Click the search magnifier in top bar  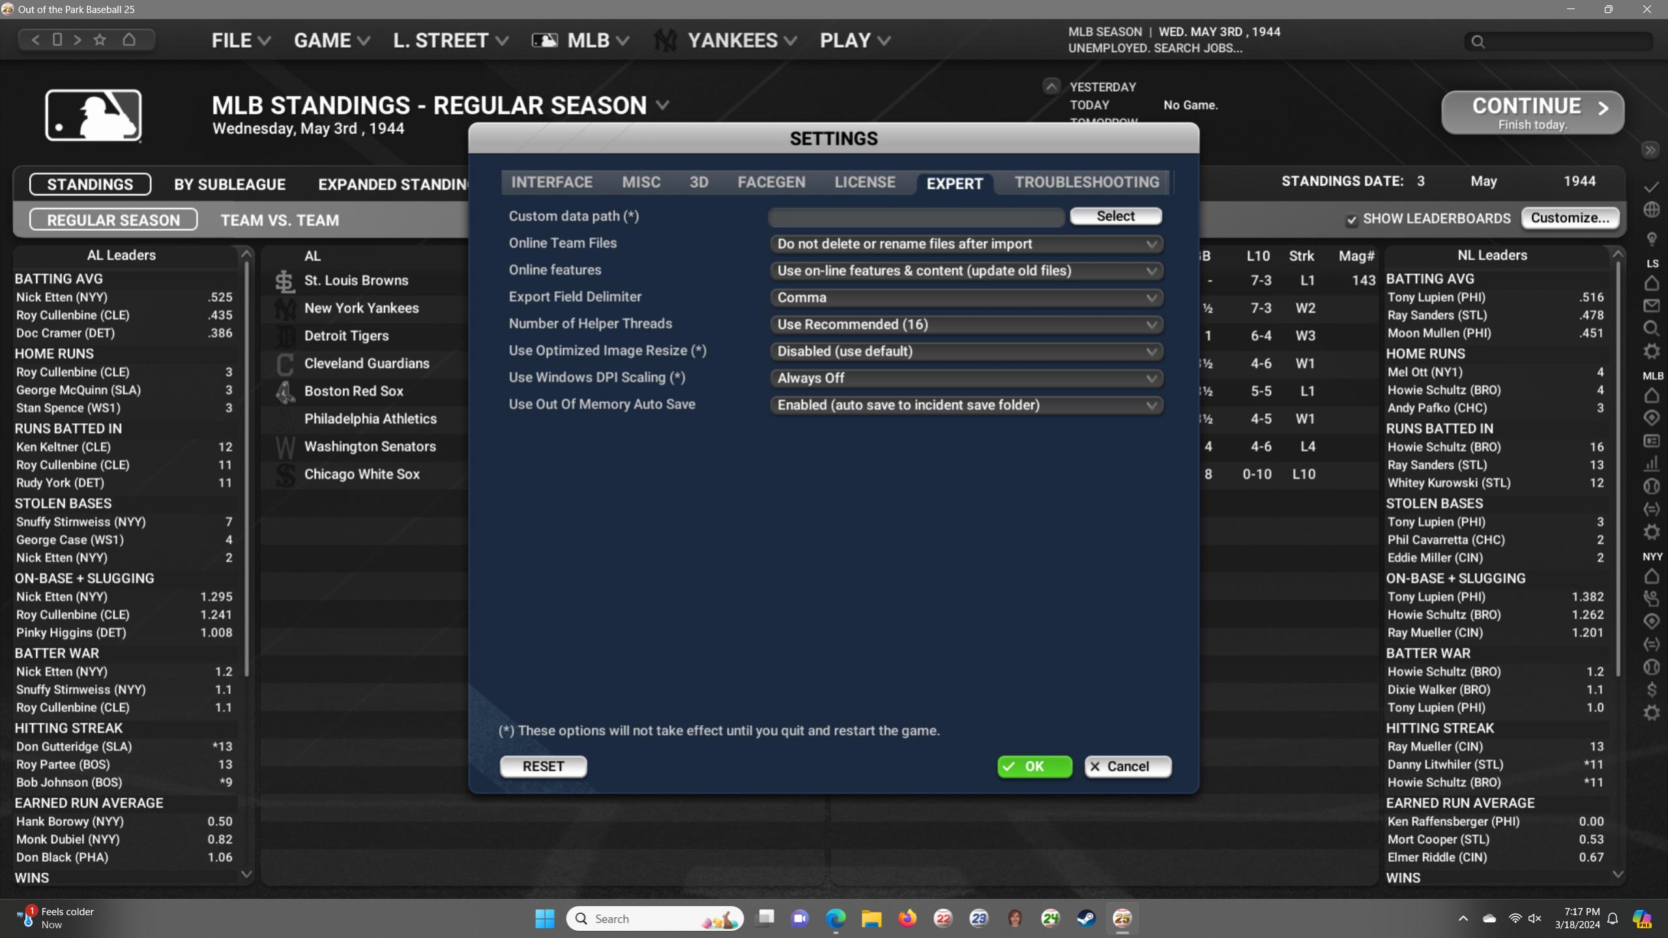pyautogui.click(x=1478, y=42)
